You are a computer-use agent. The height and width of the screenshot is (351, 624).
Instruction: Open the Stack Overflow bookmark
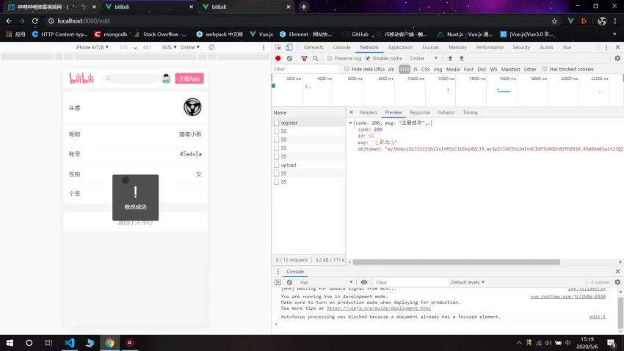160,35
